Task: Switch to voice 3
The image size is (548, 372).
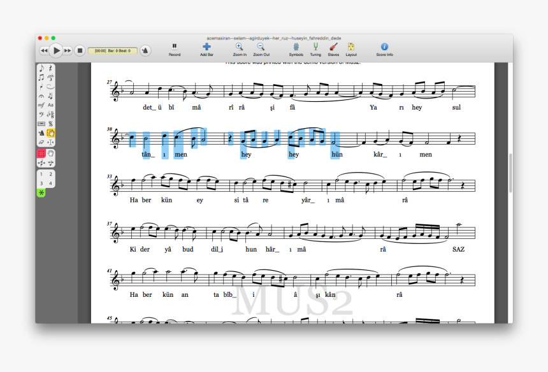Action: [x=41, y=183]
